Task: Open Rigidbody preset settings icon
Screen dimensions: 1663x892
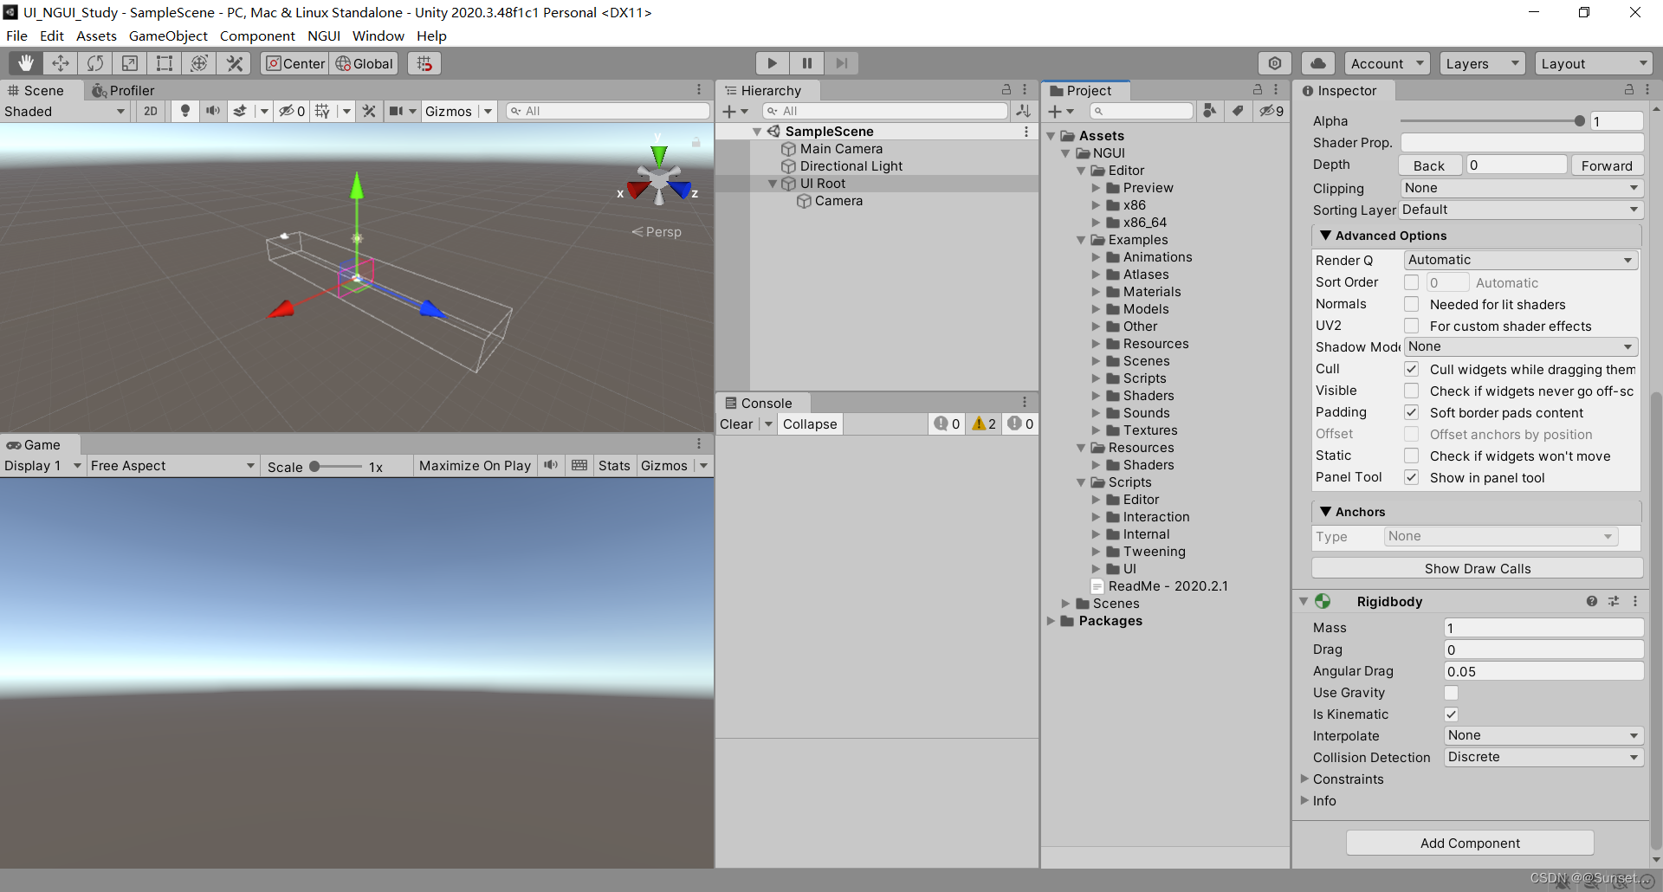Action: pos(1614,601)
